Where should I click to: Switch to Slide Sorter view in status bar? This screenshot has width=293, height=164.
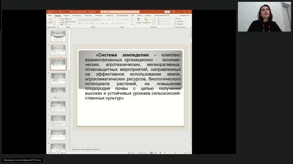[x=156, y=153]
